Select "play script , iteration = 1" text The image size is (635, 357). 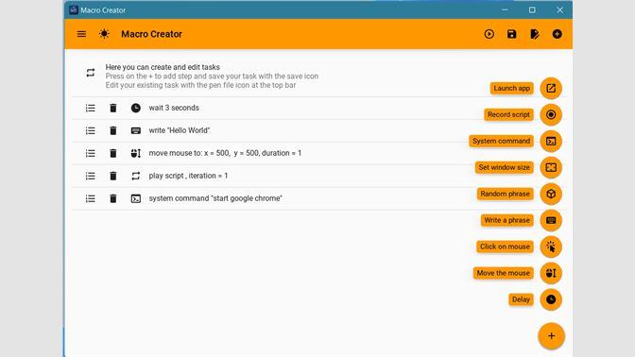pyautogui.click(x=188, y=176)
